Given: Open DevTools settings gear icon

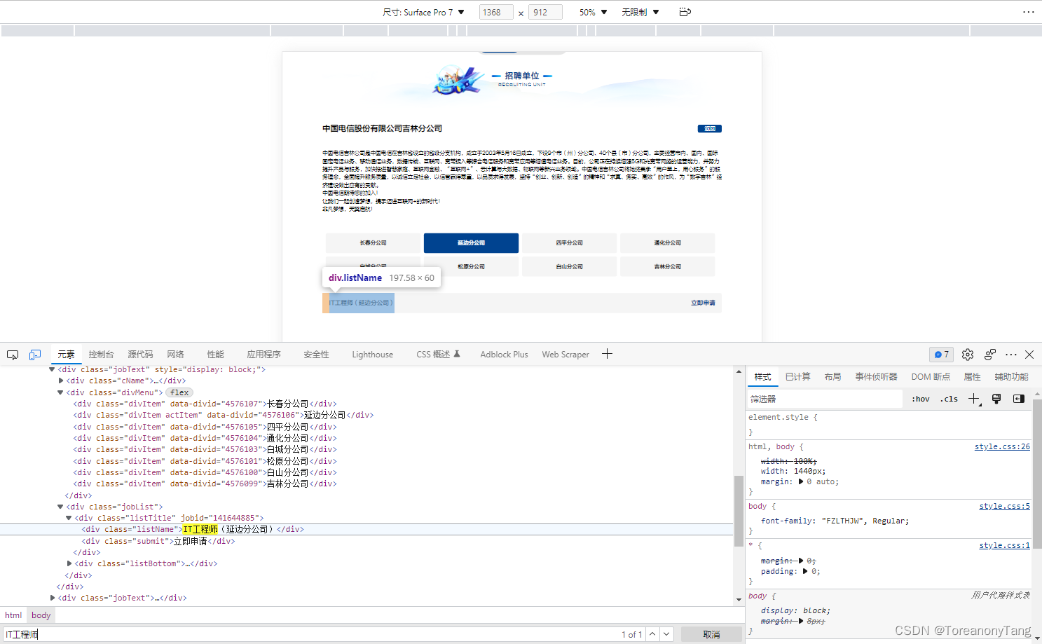Looking at the screenshot, I should click(x=968, y=355).
